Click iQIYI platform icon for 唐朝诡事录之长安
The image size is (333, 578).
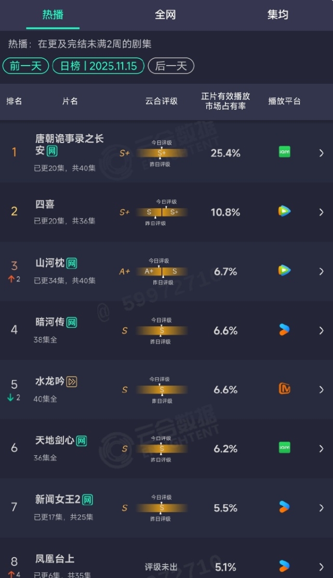[284, 152]
